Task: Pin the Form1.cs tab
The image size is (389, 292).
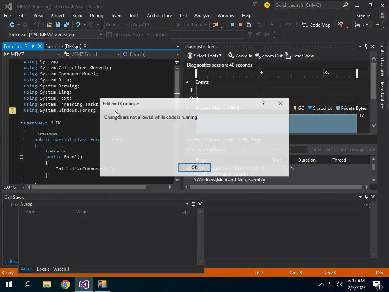Action: pyautogui.click(x=33, y=46)
